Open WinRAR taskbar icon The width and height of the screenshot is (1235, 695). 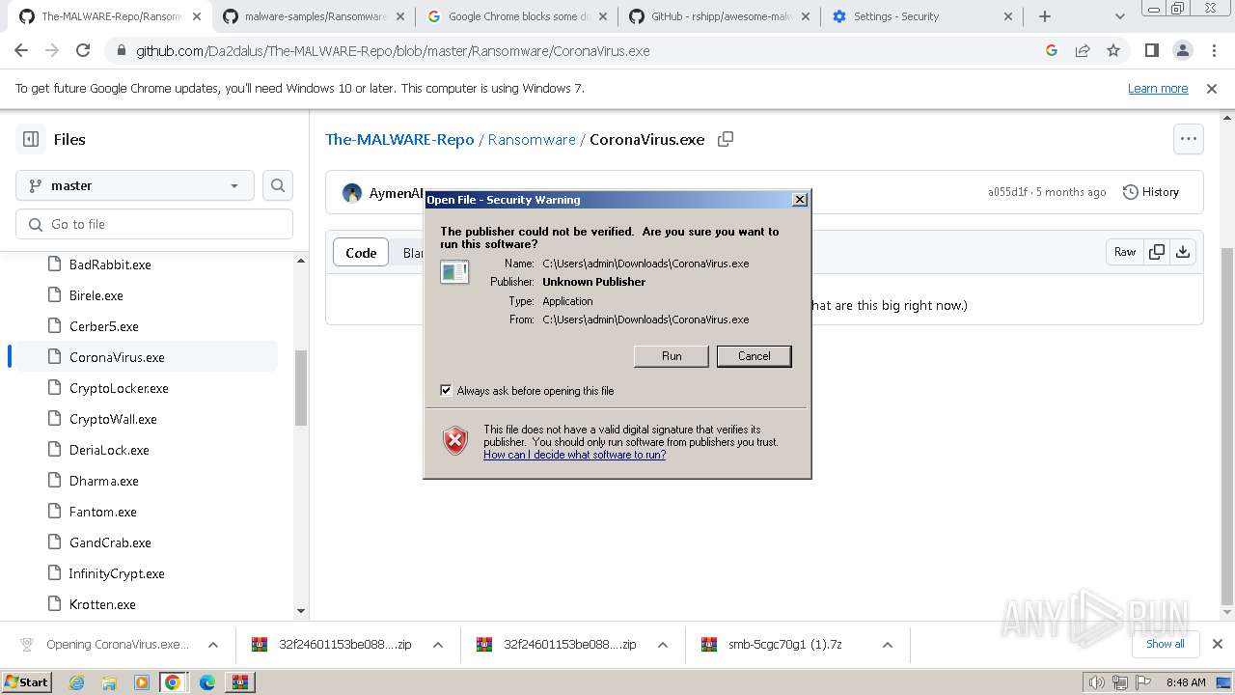point(239,682)
